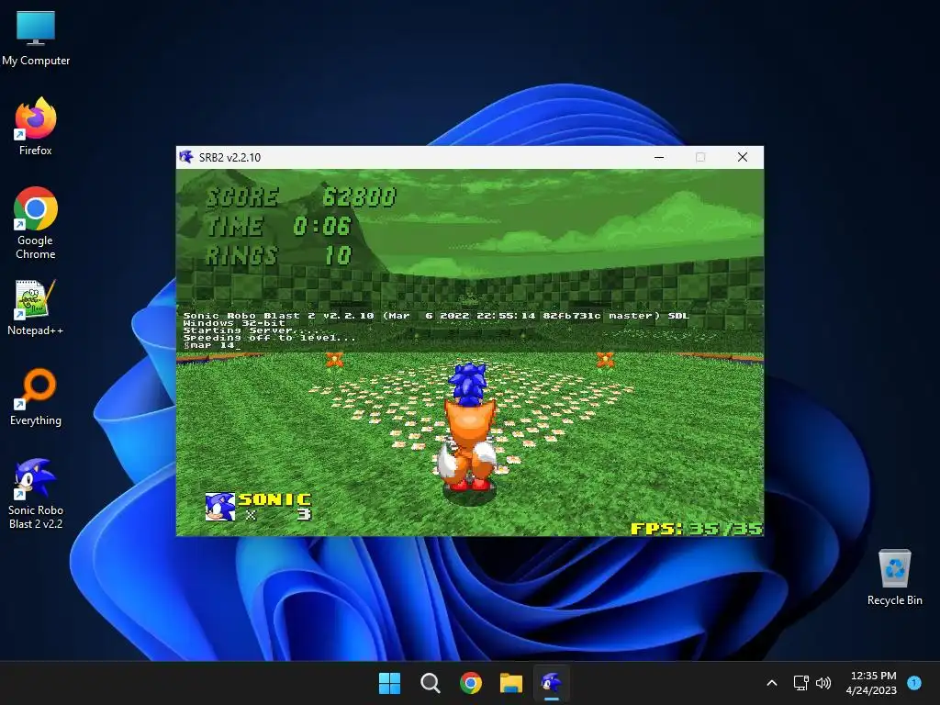Open the My Computer desktop icon
This screenshot has width=940, height=705.
[36, 38]
